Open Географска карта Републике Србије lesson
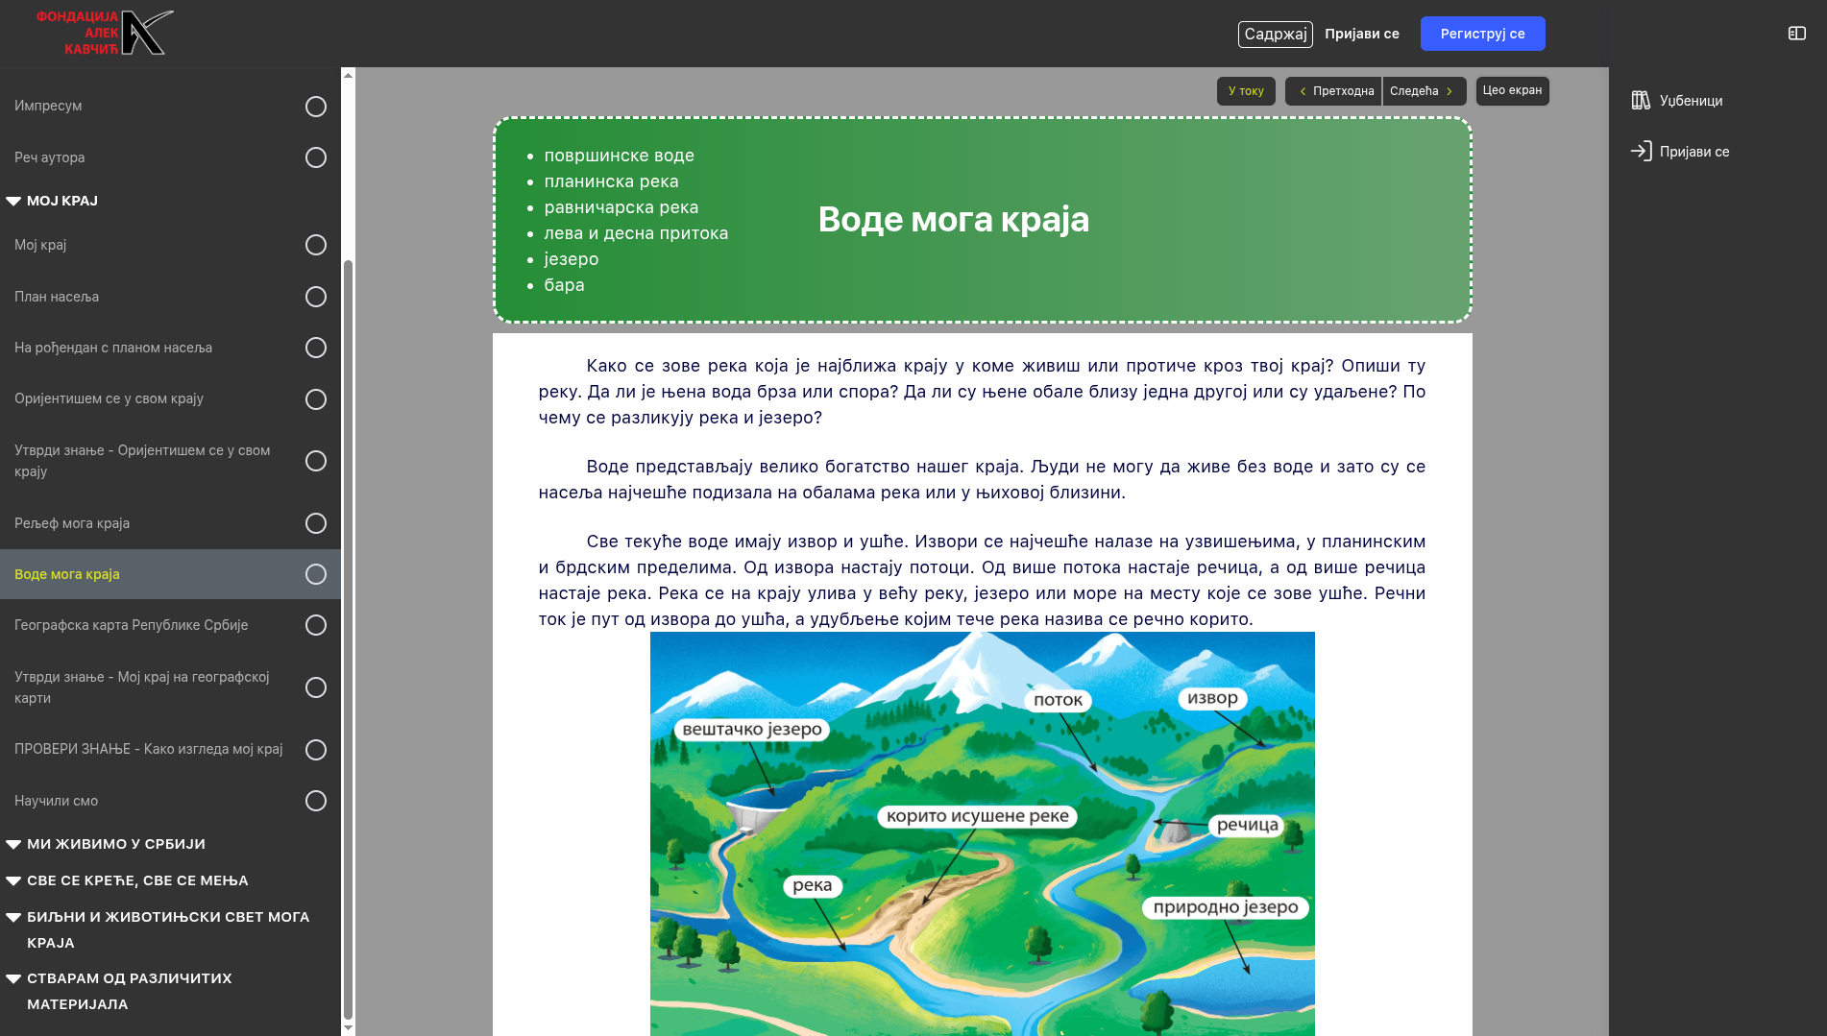The image size is (1827, 1036). (x=132, y=625)
